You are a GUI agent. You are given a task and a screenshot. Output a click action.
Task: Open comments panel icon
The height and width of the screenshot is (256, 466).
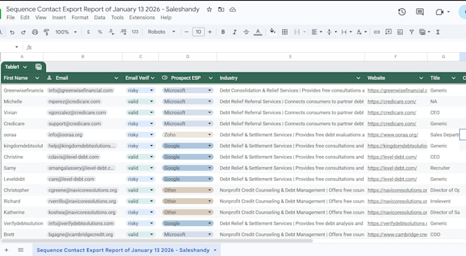click(x=419, y=12)
